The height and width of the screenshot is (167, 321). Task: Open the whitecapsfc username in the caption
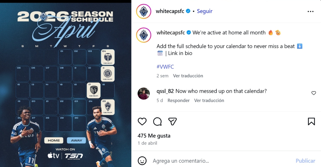pos(171,33)
